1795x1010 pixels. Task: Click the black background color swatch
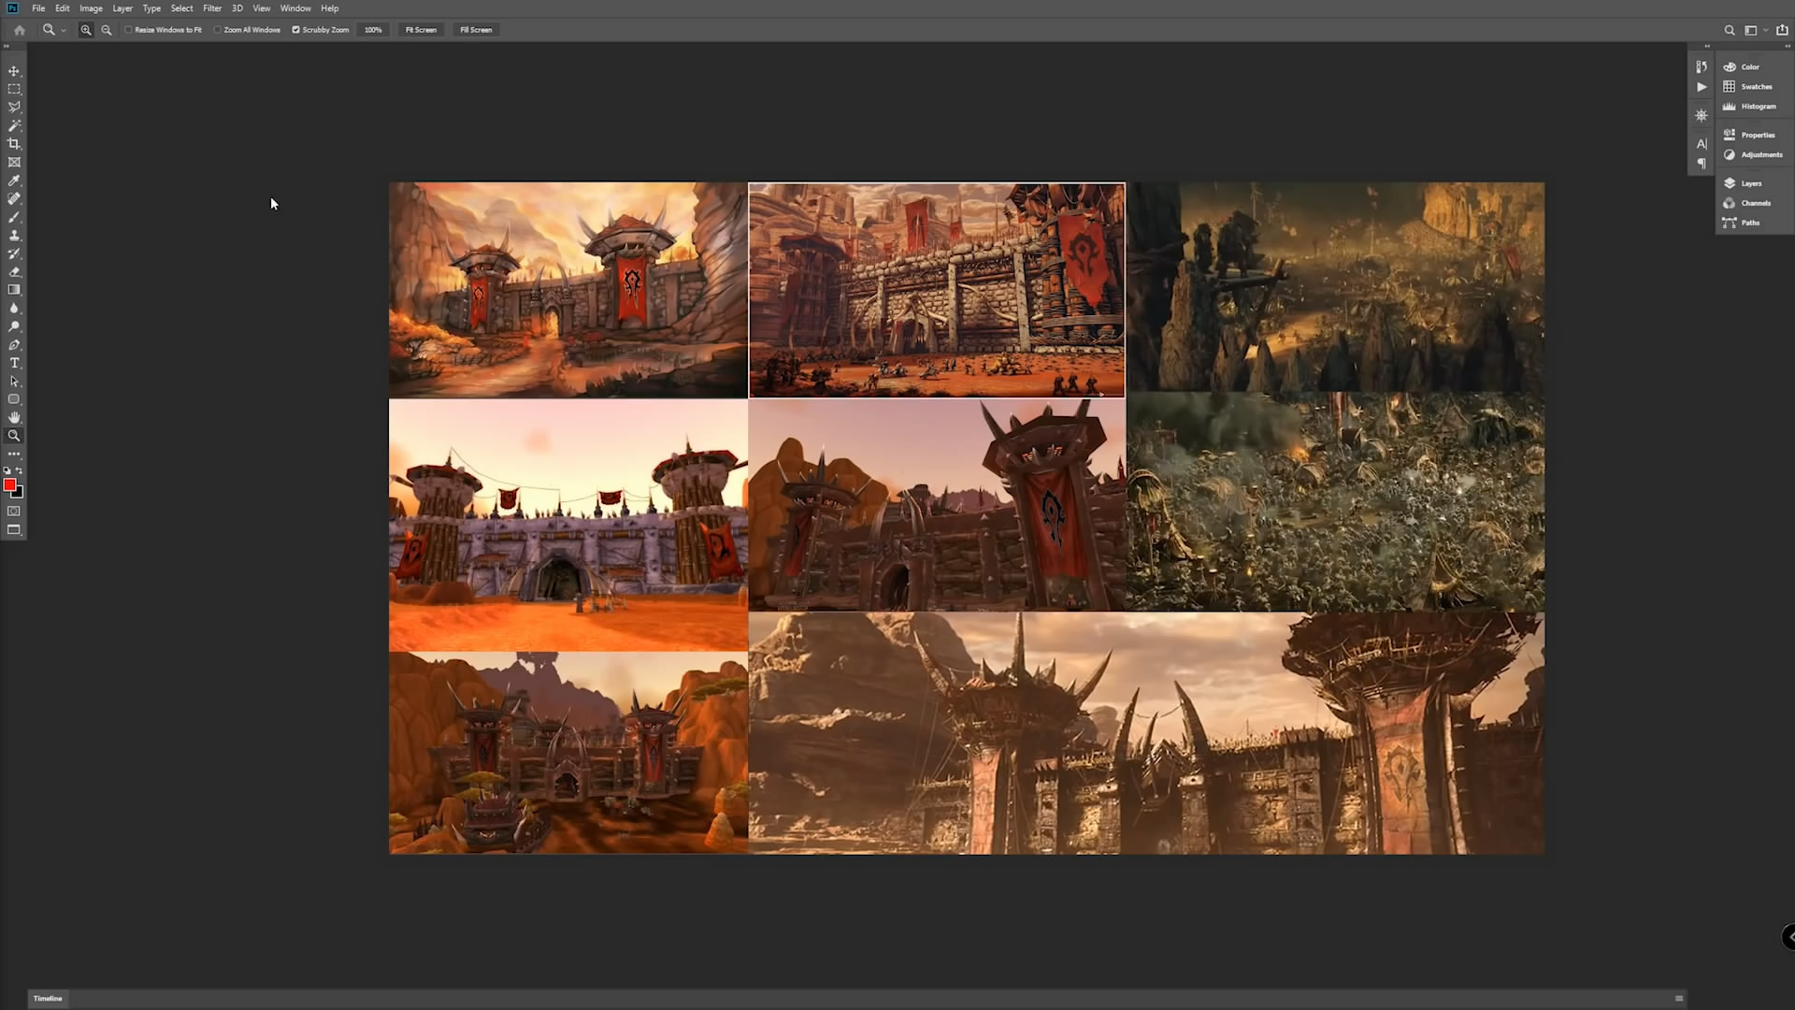[x=20, y=493]
